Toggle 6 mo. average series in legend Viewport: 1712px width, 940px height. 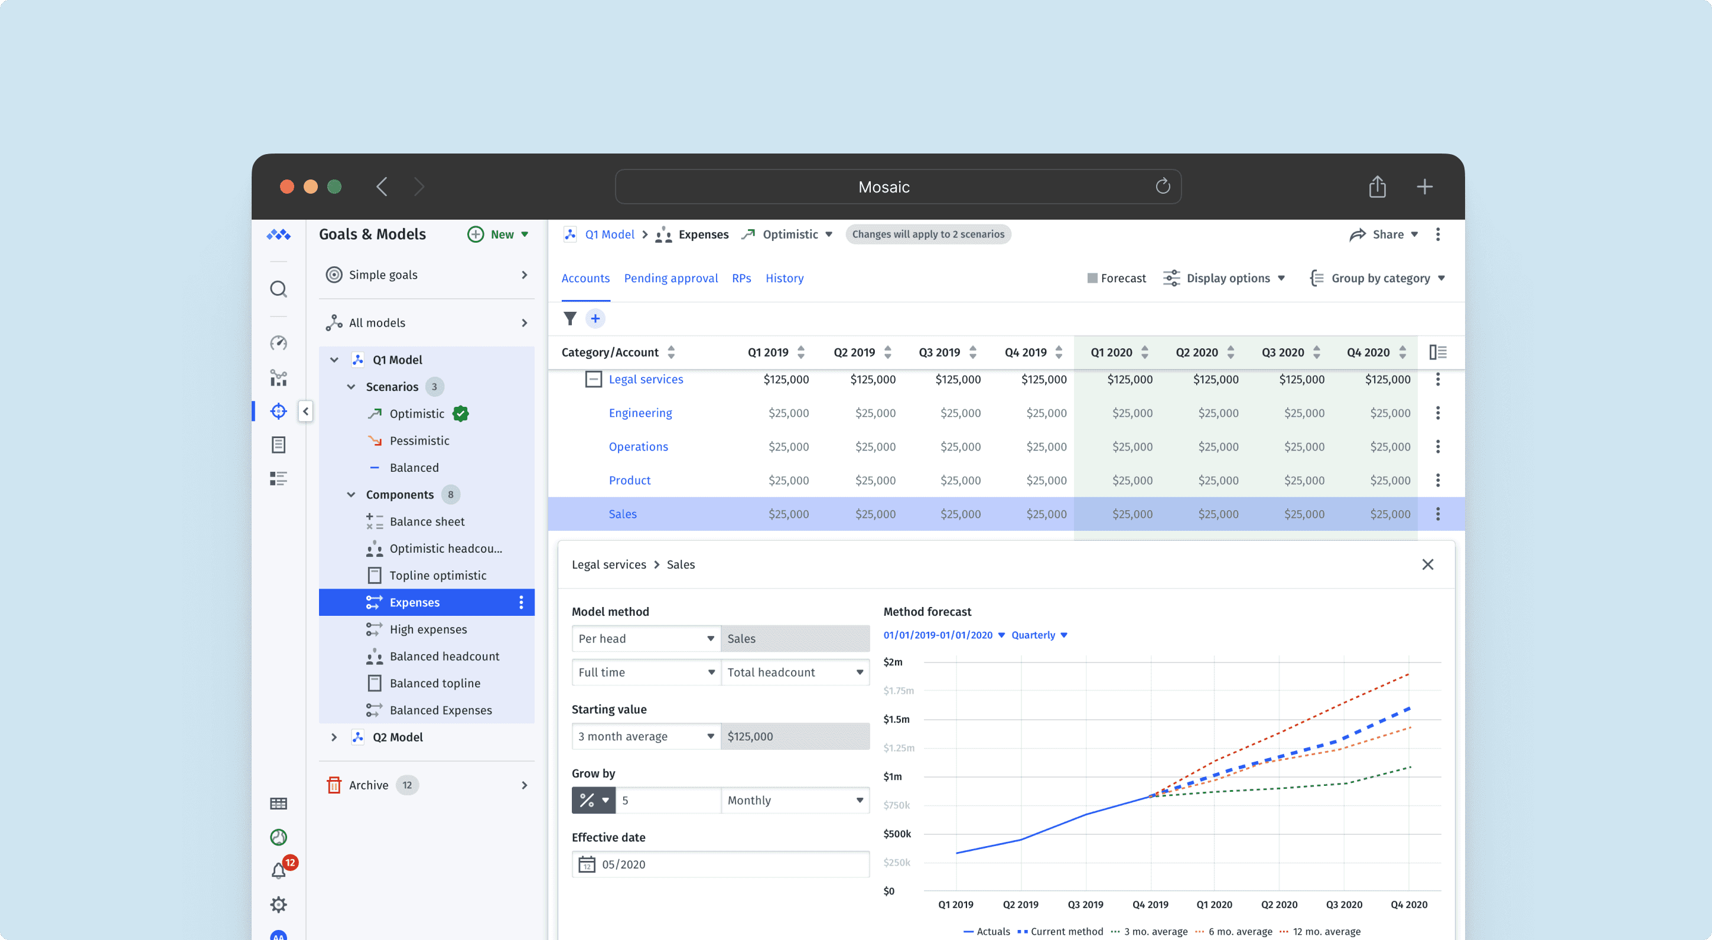pos(1233,931)
